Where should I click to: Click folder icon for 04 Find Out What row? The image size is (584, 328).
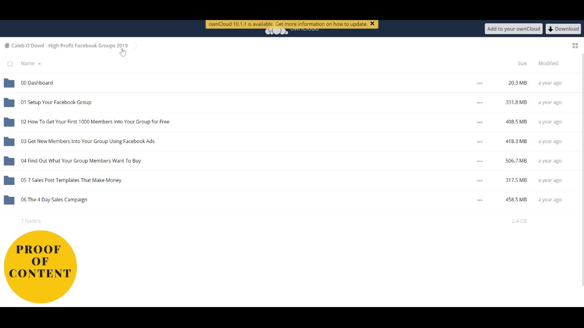[x=9, y=161]
